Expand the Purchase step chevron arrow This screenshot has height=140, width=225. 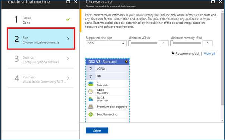click(68, 78)
